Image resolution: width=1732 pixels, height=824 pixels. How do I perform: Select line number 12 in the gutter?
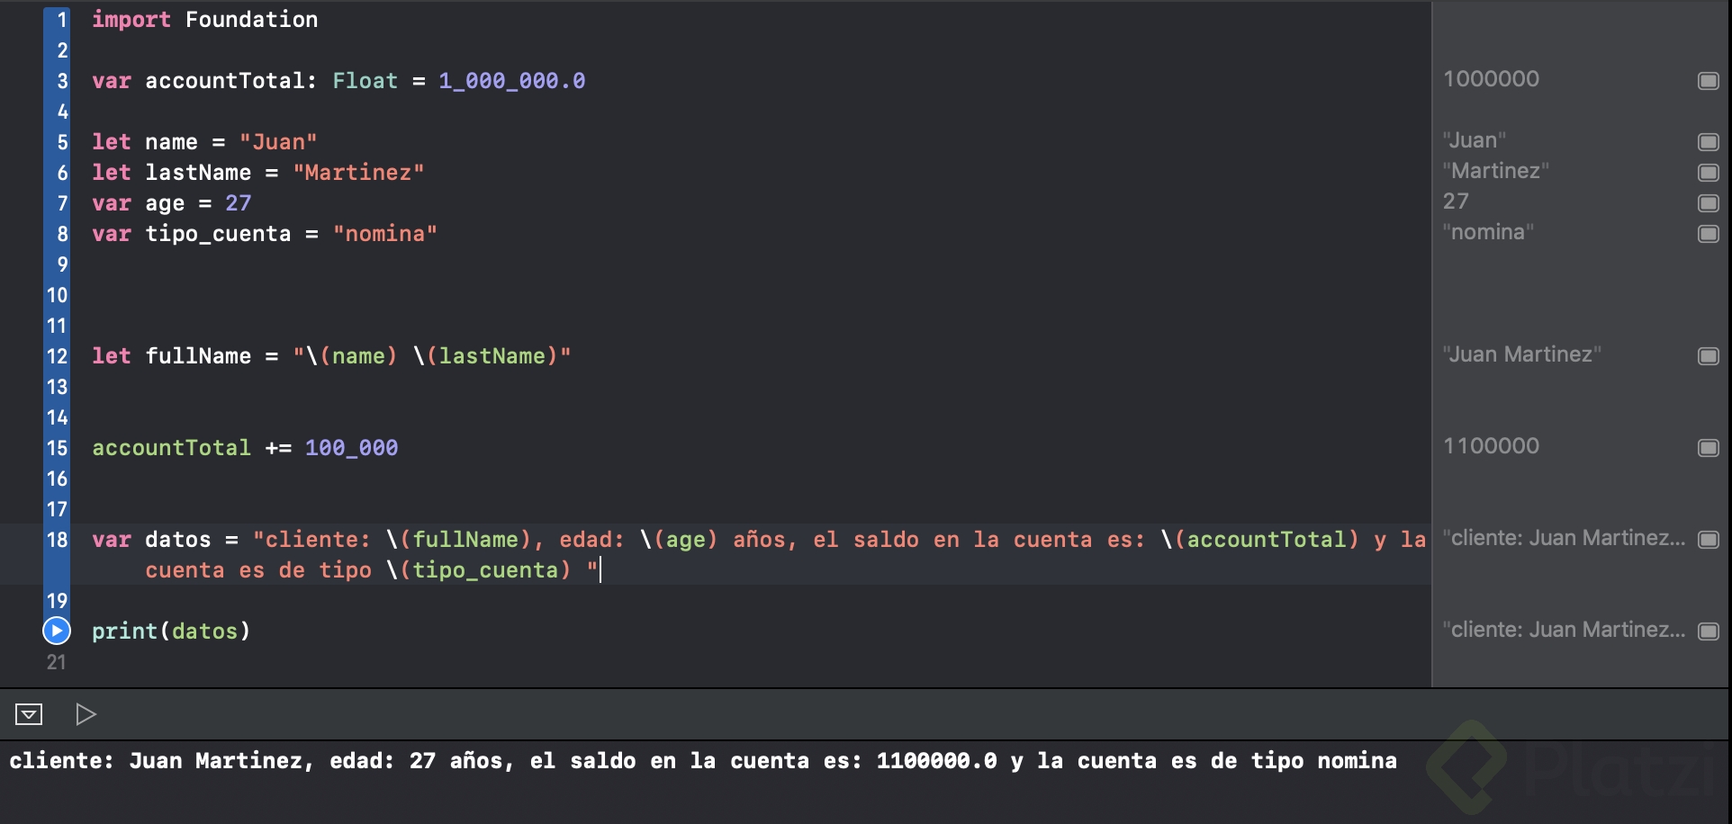point(57,356)
